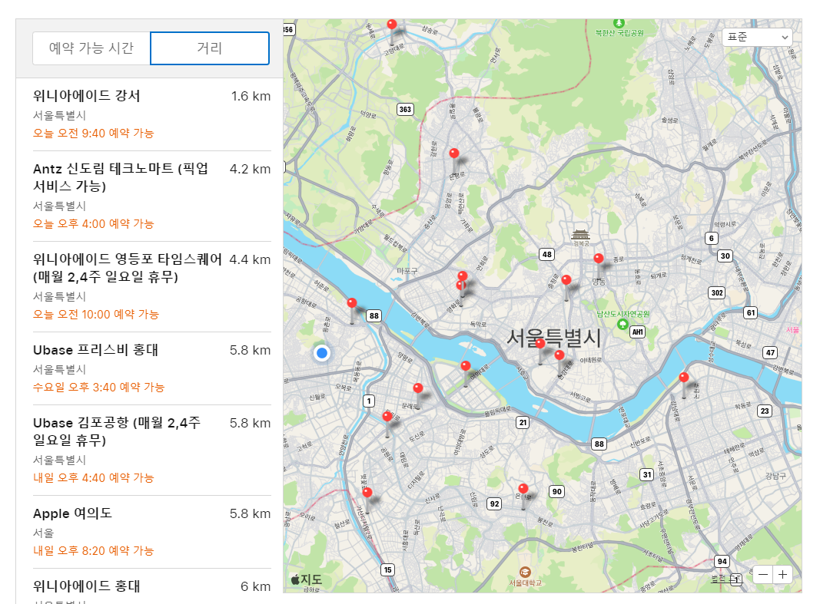Open the Antz 신도림 테크노마트 store entry
This screenshot has width=830, height=604.
(x=152, y=196)
